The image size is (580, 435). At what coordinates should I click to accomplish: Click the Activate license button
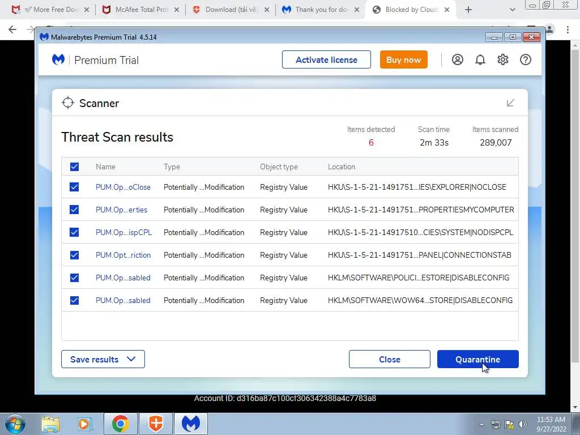coord(326,59)
